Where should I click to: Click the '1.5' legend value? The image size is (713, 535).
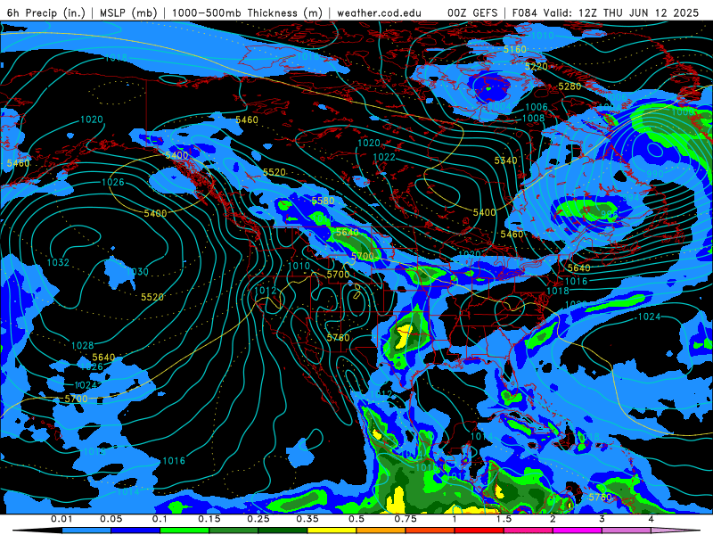(x=504, y=519)
